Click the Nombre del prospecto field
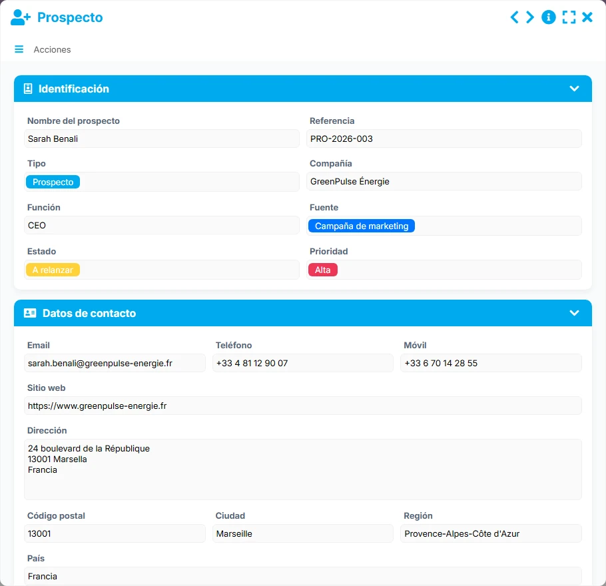This screenshot has width=606, height=586. pyautogui.click(x=162, y=139)
